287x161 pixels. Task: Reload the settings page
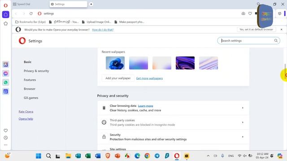[31, 13]
